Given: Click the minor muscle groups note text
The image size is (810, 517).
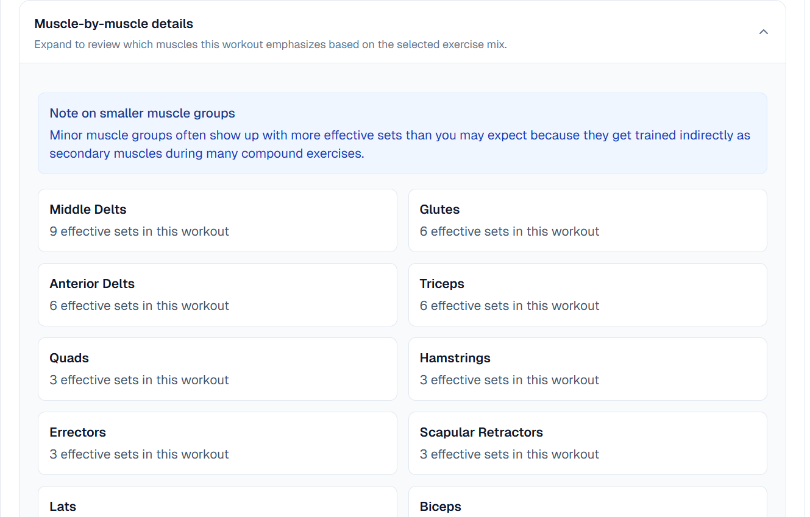Looking at the screenshot, I should click(399, 144).
